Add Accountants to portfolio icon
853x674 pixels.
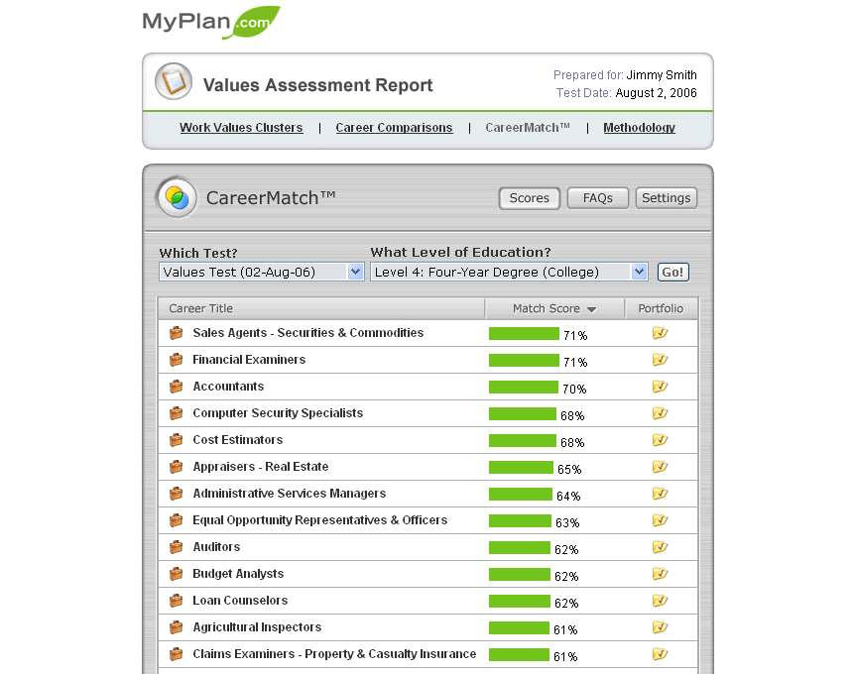[x=660, y=387]
